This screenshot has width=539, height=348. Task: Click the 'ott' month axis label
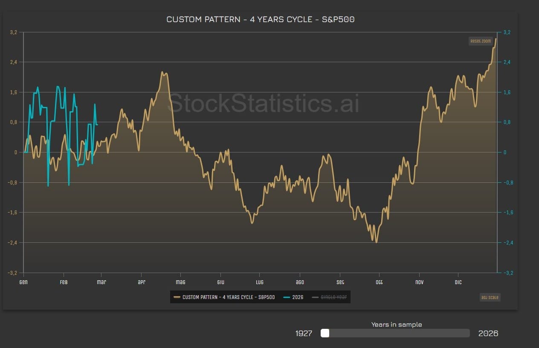click(379, 282)
